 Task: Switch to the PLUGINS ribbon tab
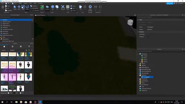pos(40,3)
